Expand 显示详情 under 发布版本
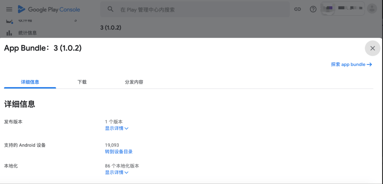The image size is (383, 184). pos(116,128)
